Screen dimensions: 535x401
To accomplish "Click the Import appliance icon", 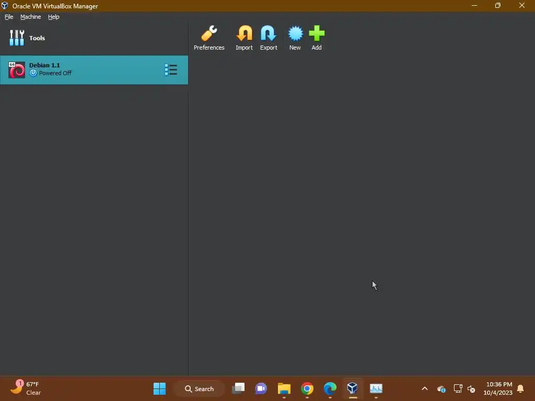I will point(245,38).
